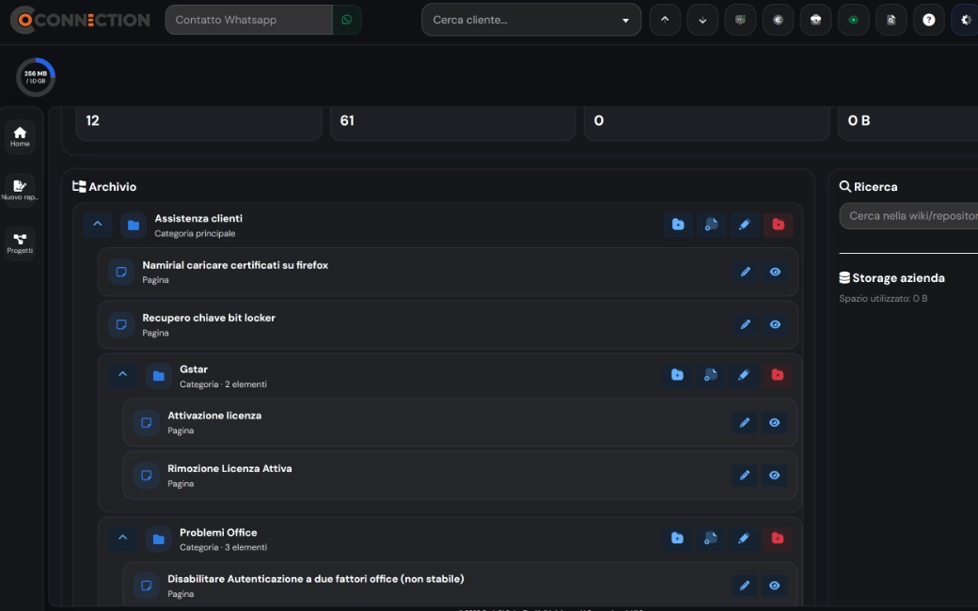Screen dimensions: 978x611
Task: Open Progetti in sidebar
Action: point(20,243)
